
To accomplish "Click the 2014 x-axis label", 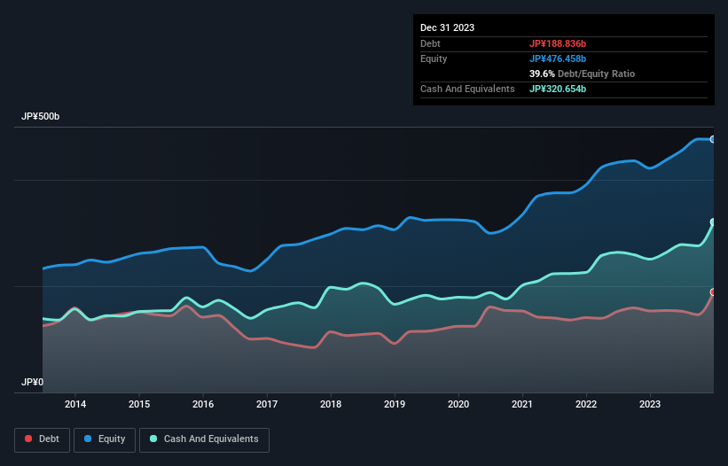I will pos(75,404).
